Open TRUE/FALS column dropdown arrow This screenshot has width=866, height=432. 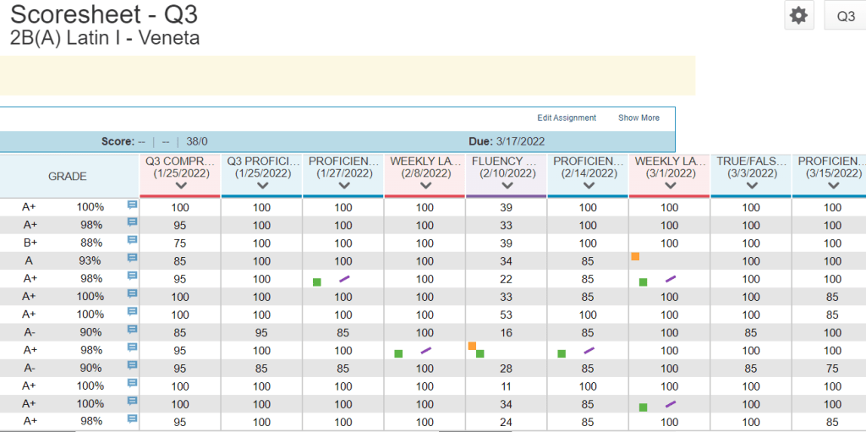(751, 186)
